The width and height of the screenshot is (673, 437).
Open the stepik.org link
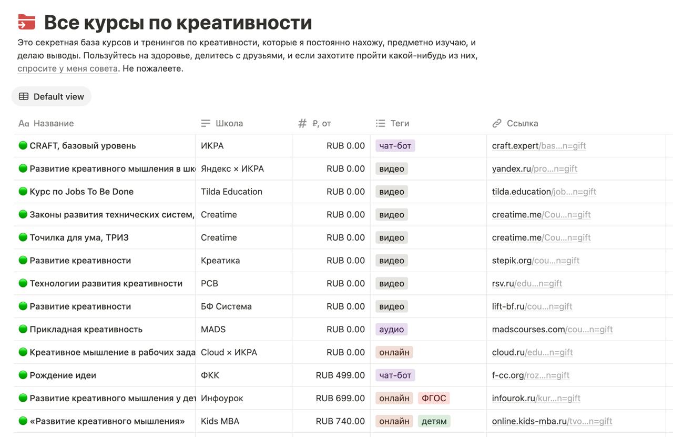(x=536, y=261)
